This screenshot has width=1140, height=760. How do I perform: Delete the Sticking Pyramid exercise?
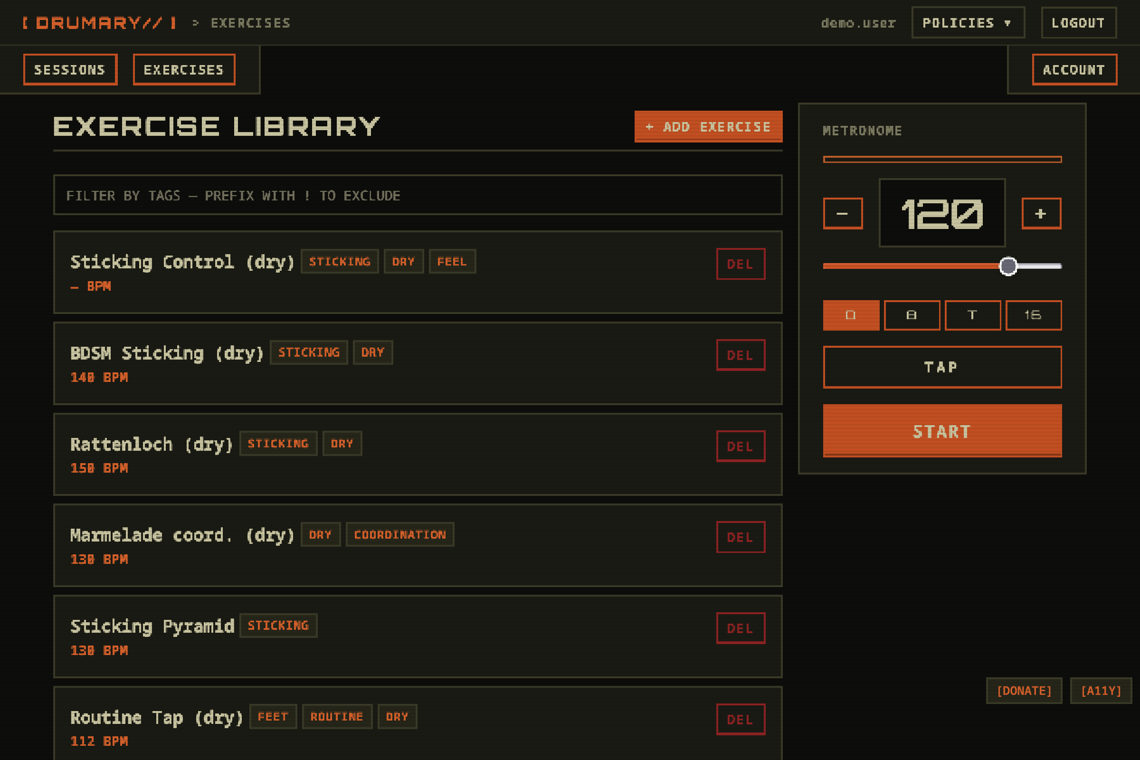point(741,628)
